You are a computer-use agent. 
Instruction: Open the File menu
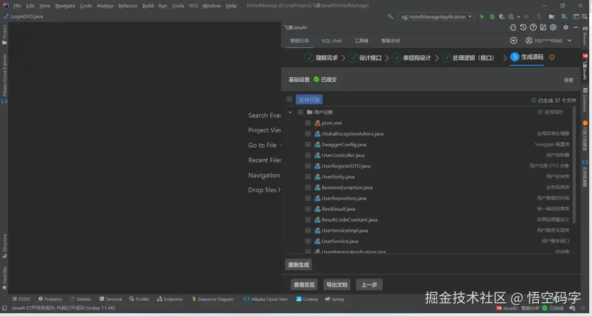coord(17,5)
